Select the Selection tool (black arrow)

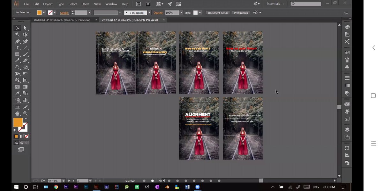(18, 28)
